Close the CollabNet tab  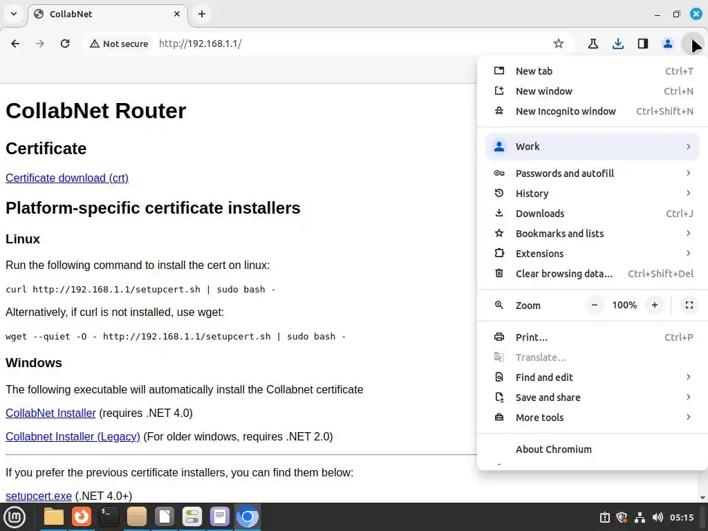177,14
